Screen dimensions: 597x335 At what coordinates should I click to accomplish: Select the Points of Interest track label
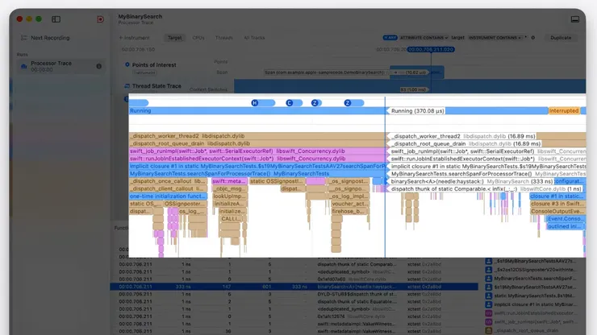(154, 64)
